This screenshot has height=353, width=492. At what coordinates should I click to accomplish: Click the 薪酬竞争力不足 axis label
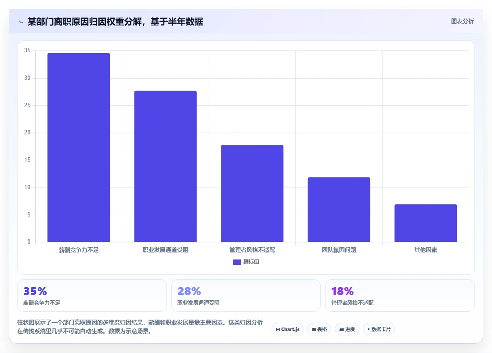point(79,250)
